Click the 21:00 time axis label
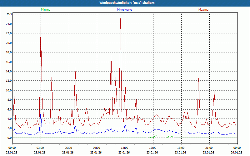This screenshot has height=156, width=250. tap(209, 148)
